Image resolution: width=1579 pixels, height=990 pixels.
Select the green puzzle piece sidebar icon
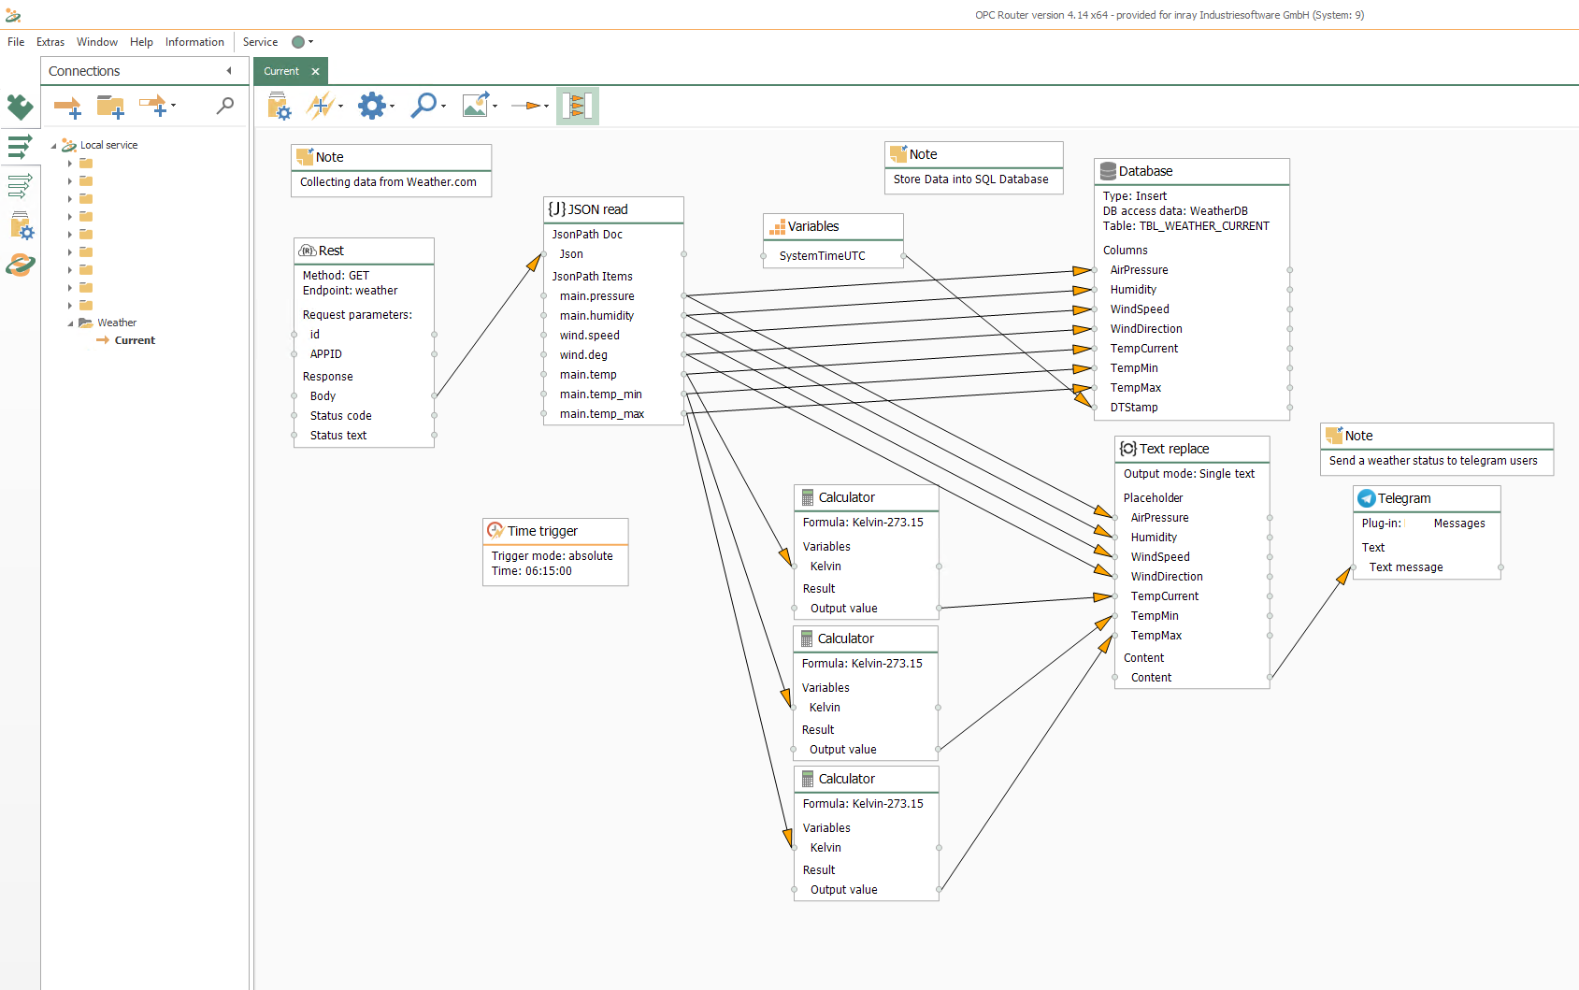coord(20,107)
